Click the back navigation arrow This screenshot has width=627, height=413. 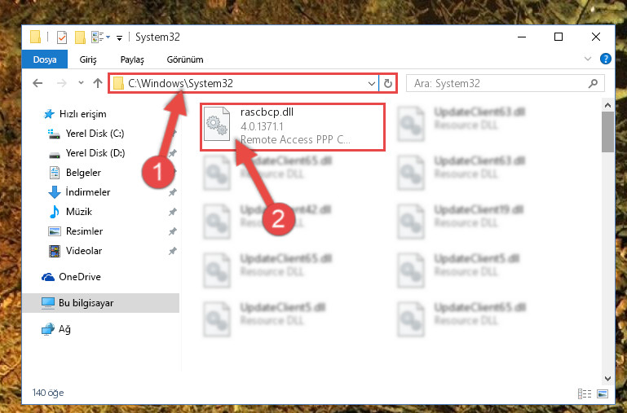[38, 83]
